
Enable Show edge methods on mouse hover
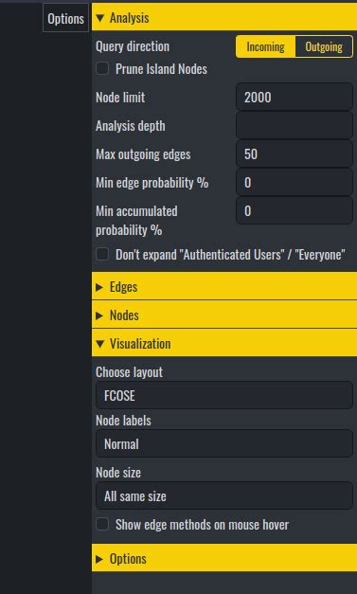pyautogui.click(x=102, y=524)
